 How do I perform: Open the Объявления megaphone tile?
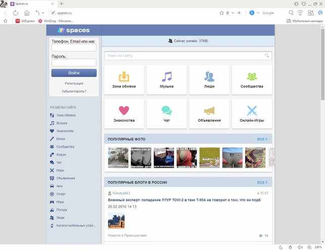[x=209, y=114]
